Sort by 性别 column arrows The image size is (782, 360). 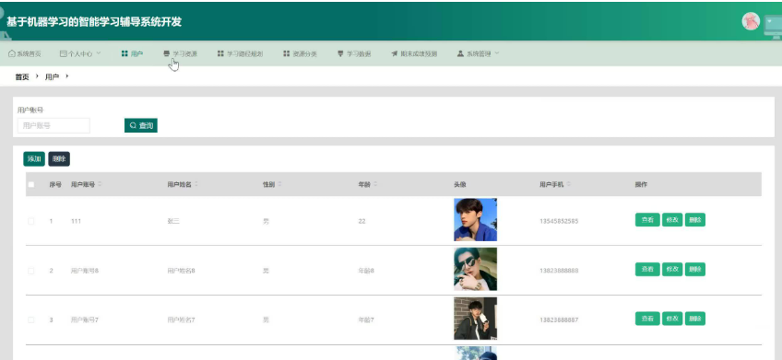coord(279,184)
